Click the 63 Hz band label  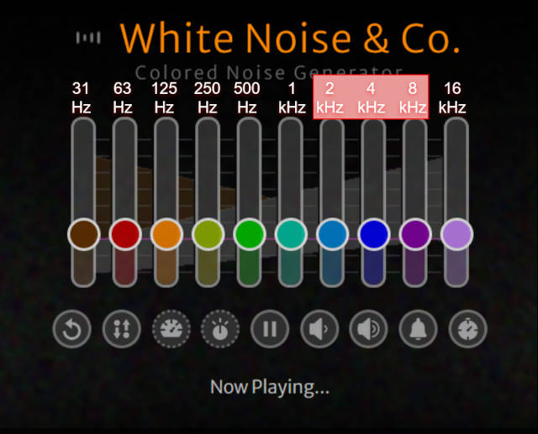point(123,98)
